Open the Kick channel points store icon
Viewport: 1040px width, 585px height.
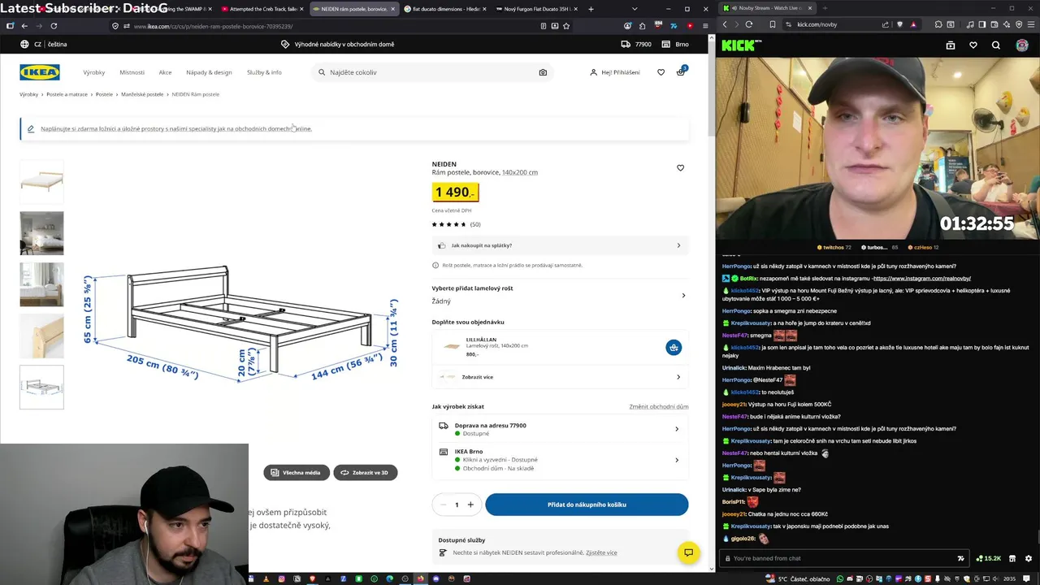pos(1012,558)
